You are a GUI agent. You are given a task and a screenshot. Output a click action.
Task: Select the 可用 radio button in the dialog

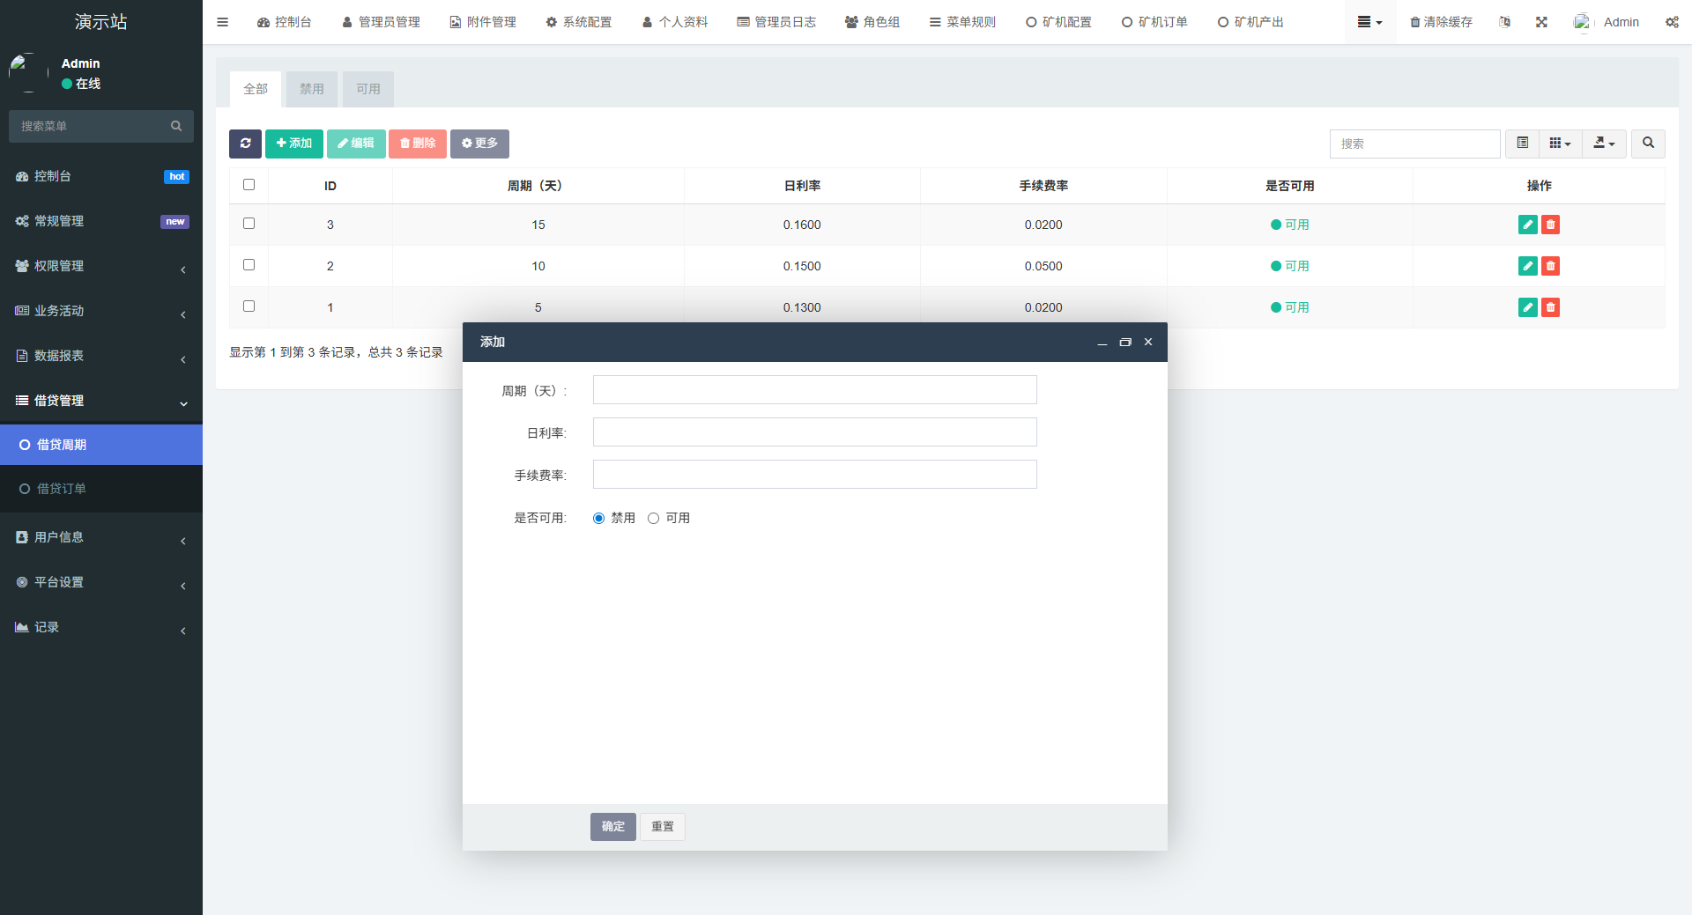[653, 518]
